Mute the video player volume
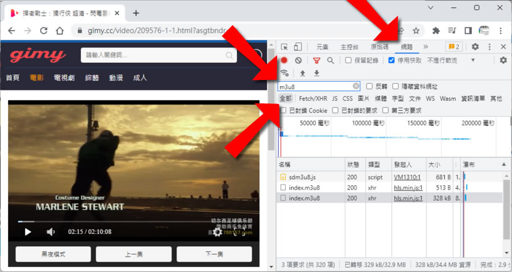The width and height of the screenshot is (512, 272). pyautogui.click(x=51, y=231)
